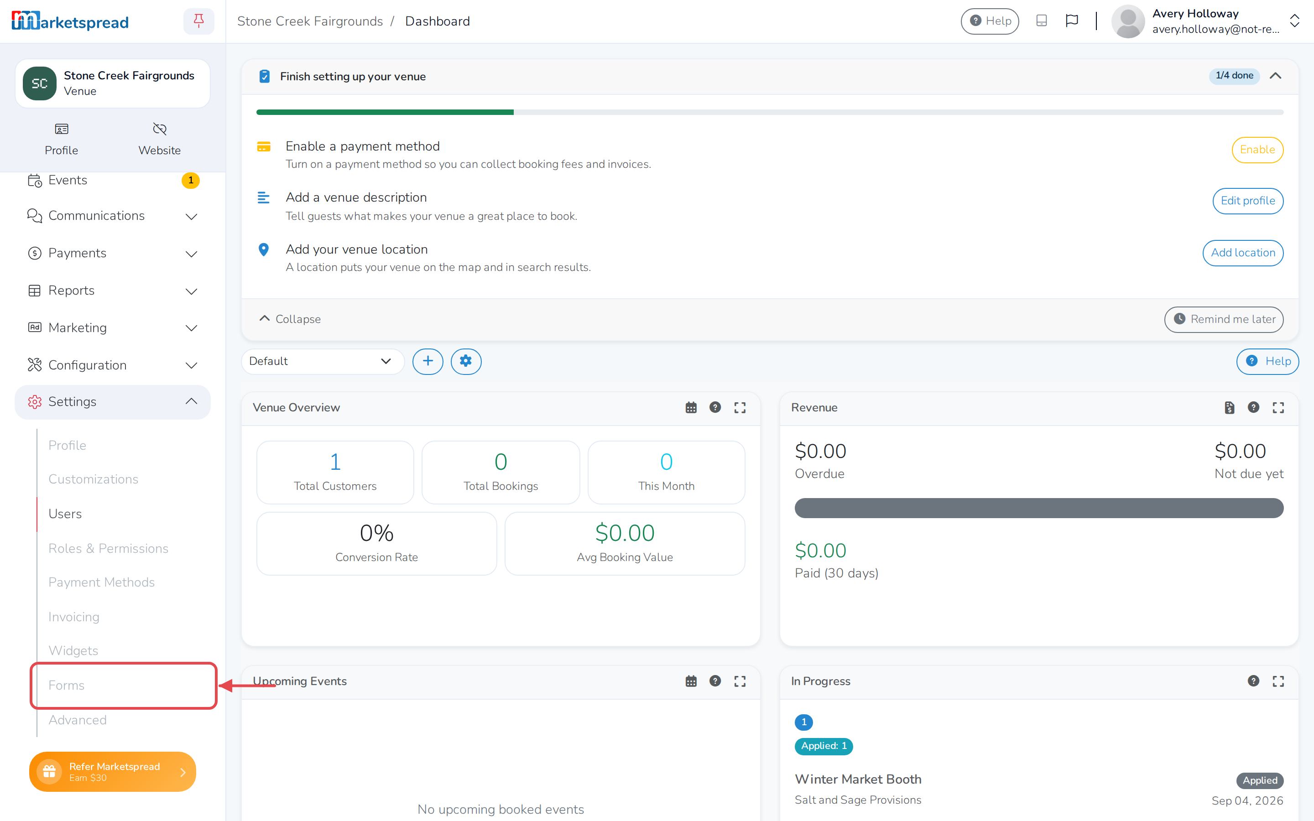Open Roles & Permissions settings
This screenshot has width=1314, height=821.
pos(109,548)
